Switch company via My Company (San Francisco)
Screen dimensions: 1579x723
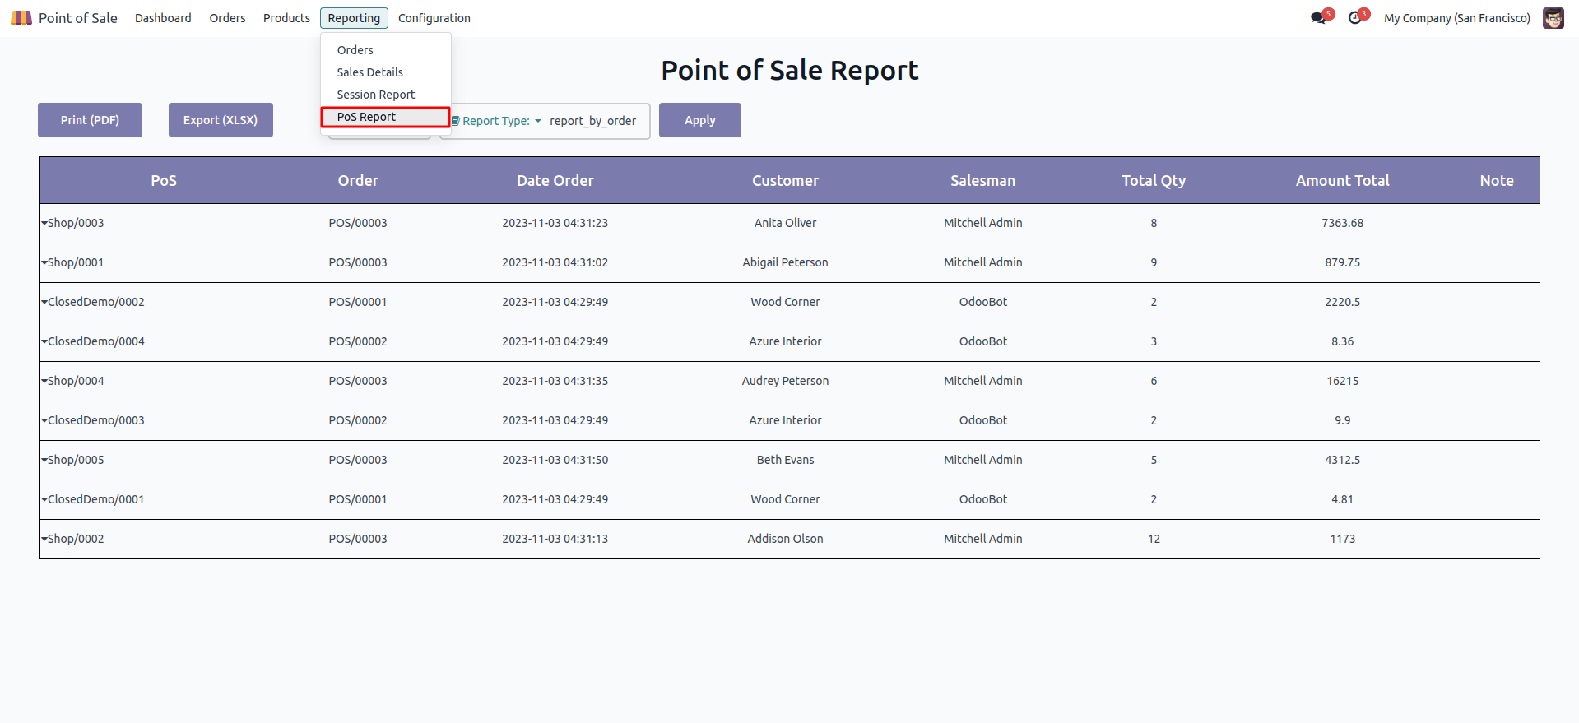[x=1456, y=18]
